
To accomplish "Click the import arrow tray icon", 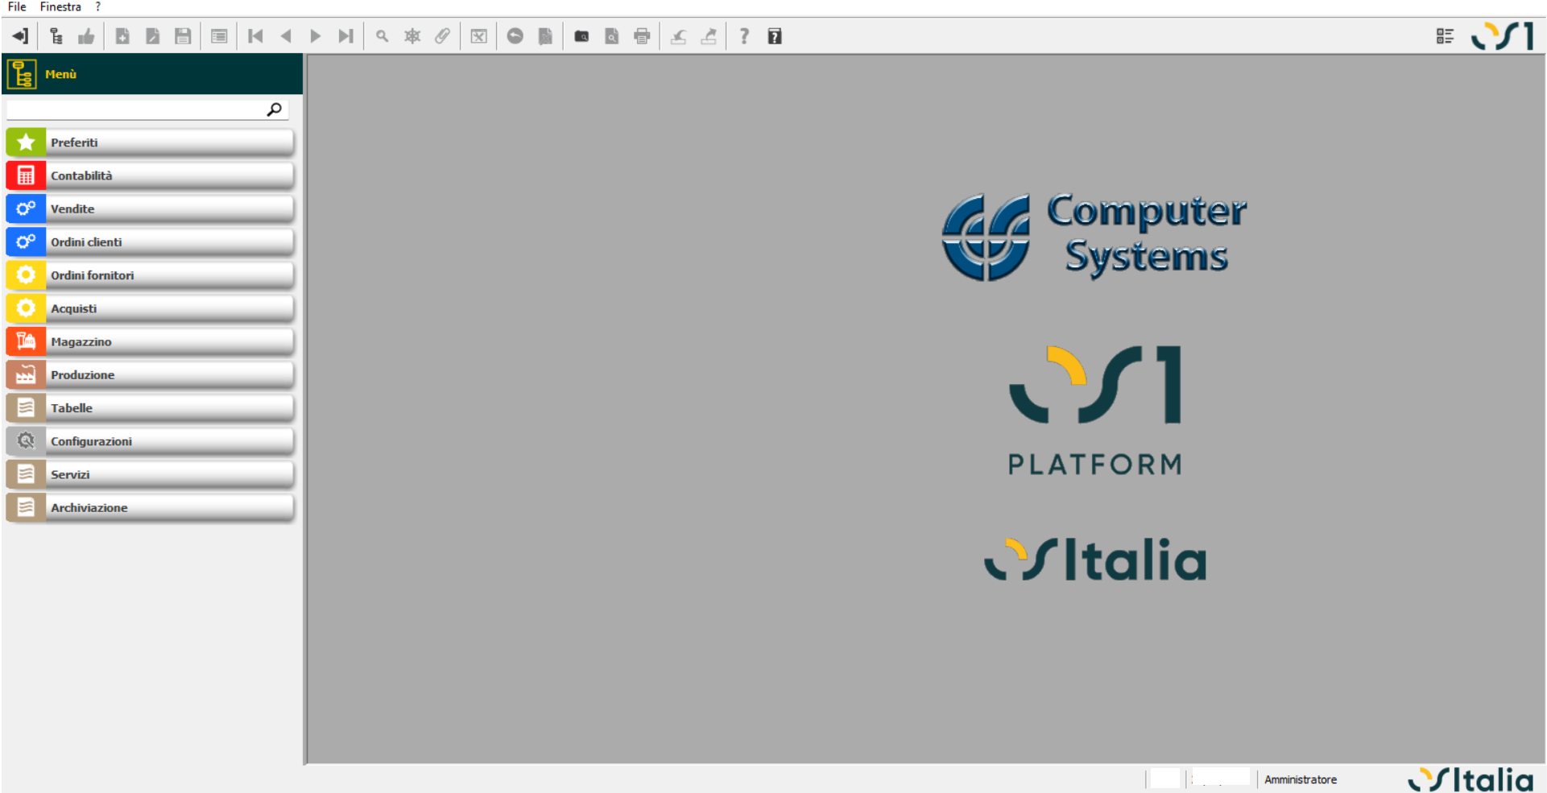I will [678, 36].
